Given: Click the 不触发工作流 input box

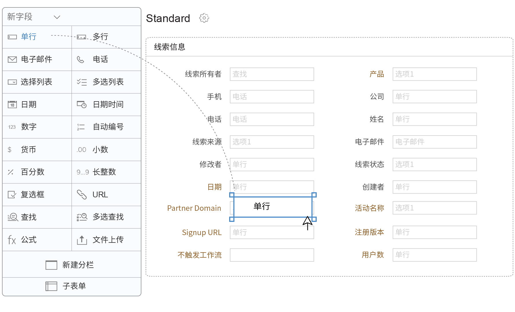Looking at the screenshot, I should click(272, 255).
